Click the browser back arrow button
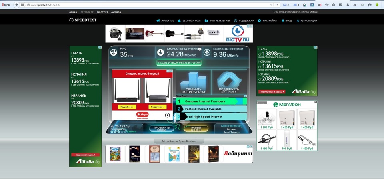This screenshot has height=179, width=384. [x=16, y=5]
